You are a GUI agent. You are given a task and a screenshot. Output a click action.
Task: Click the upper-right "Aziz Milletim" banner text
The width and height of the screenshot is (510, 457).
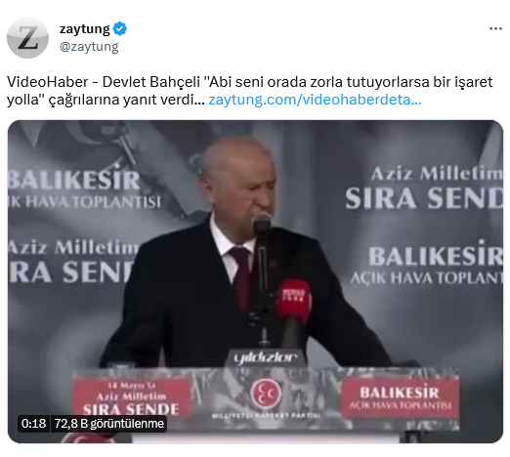(x=437, y=174)
